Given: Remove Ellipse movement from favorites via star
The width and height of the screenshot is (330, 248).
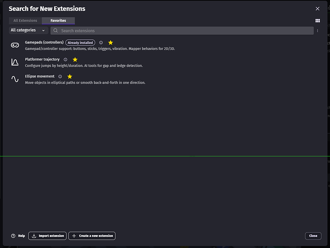Looking at the screenshot, I should tap(70, 77).
